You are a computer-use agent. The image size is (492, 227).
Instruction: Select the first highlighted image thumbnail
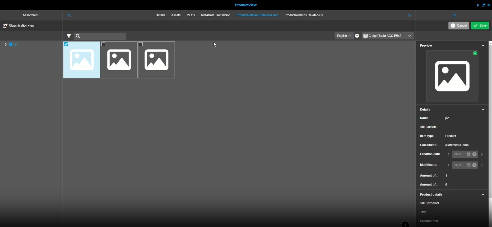pos(82,60)
